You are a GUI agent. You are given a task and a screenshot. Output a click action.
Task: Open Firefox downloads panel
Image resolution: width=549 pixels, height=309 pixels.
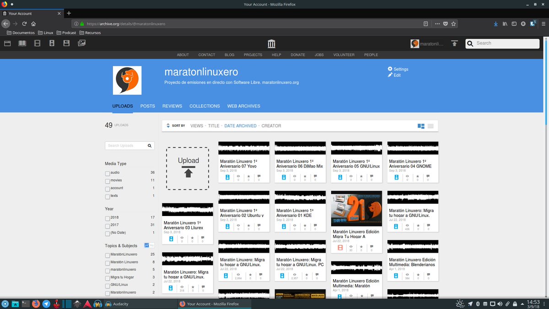495,24
